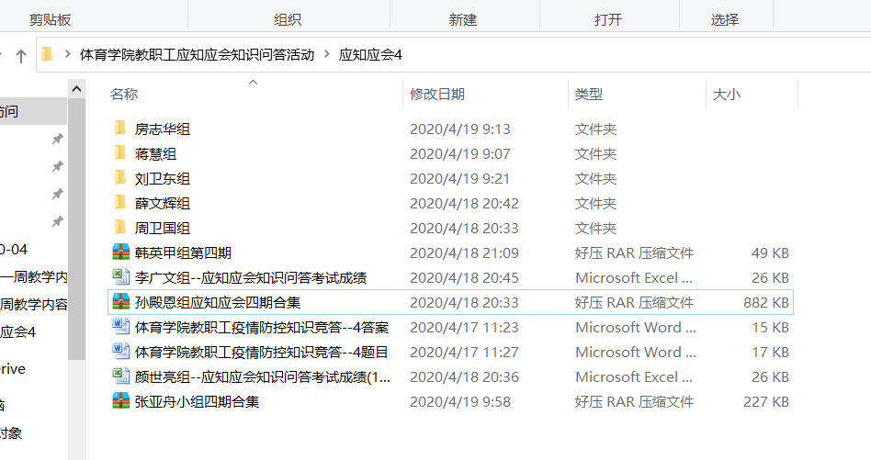Expand the chevron before 体育学院 breadcrumb
This screenshot has width=871, height=460.
click(67, 55)
